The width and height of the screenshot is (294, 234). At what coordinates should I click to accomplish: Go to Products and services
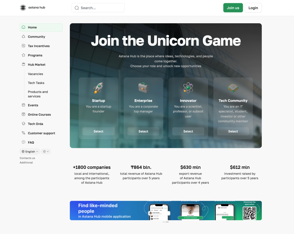click(x=38, y=94)
